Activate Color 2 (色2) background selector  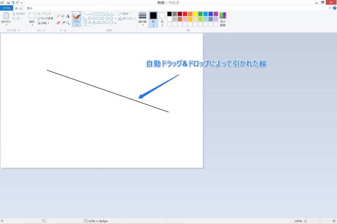click(x=162, y=19)
